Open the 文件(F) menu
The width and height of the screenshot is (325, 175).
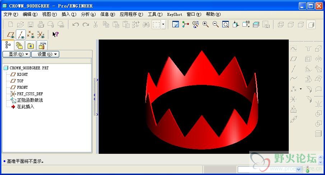tap(11, 14)
